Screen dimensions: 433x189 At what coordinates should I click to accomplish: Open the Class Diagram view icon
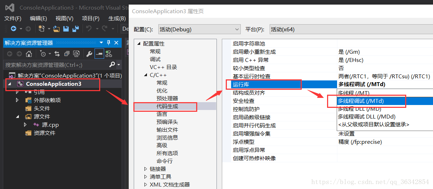109,54
